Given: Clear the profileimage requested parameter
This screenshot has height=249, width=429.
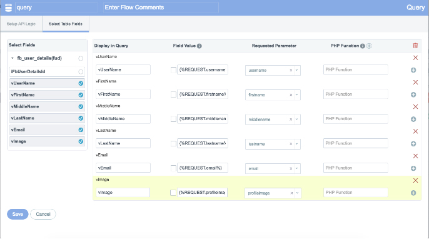Looking at the screenshot, I should 291,193.
